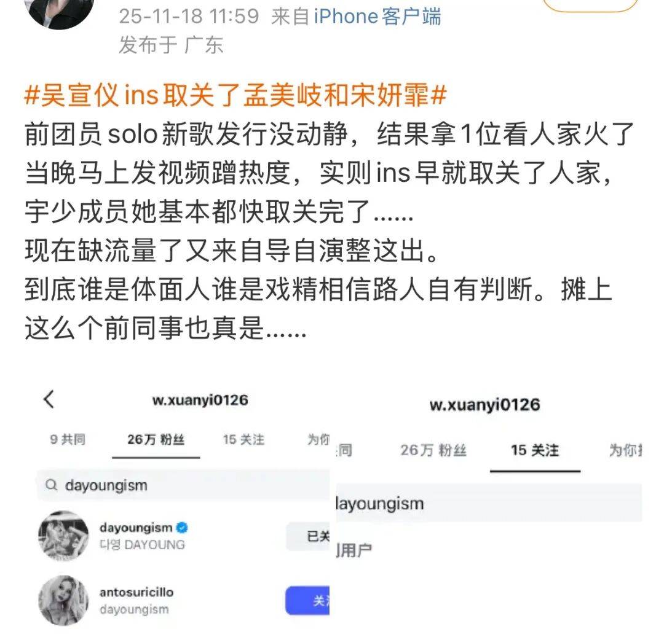Click the orange outlined follow button top right
Image resolution: width=664 pixels, height=637 pixels.
(x=590, y=4)
